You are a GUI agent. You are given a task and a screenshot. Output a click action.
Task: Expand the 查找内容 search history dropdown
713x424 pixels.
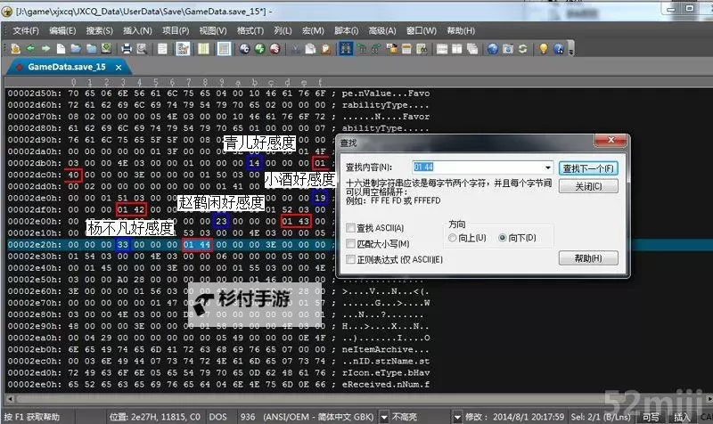[x=548, y=167]
